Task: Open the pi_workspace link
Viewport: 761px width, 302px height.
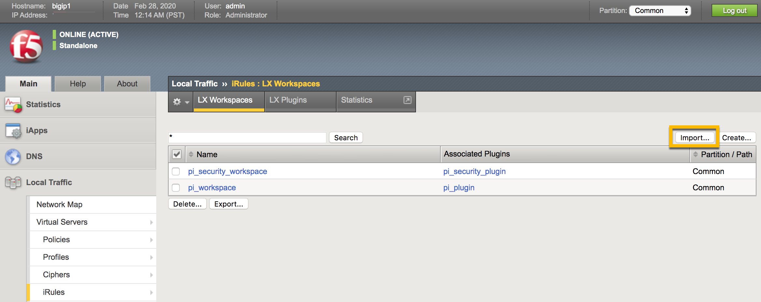Action: (x=212, y=188)
